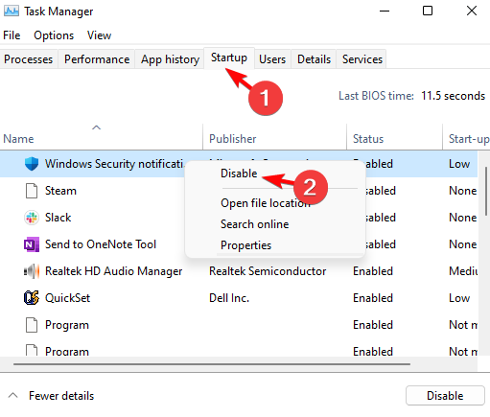Screen dimensions: 490x417
Task: Click the vertical scrollbar of startup list
Action: coord(486,191)
